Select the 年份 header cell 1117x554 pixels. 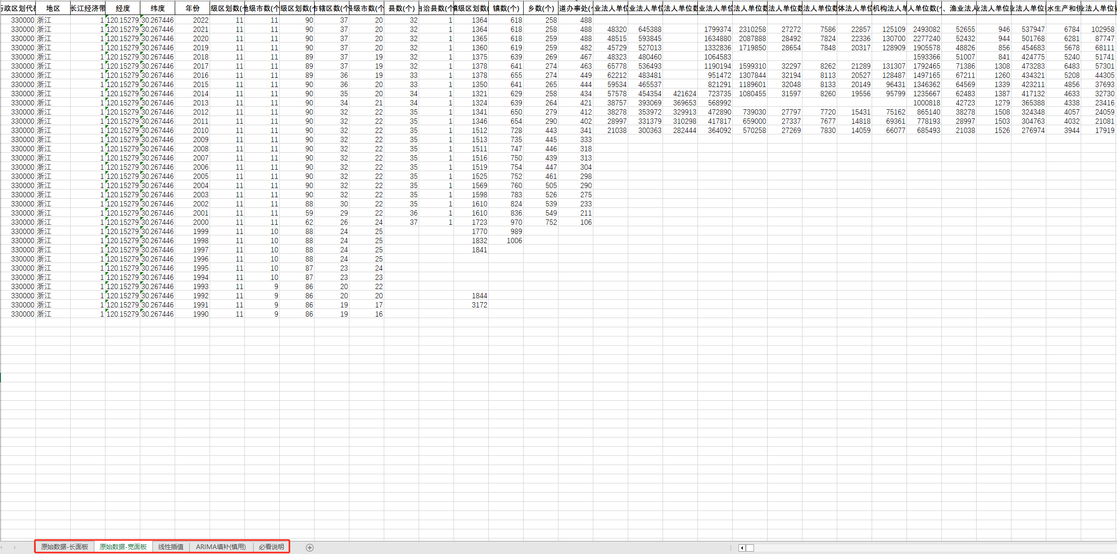tap(192, 8)
